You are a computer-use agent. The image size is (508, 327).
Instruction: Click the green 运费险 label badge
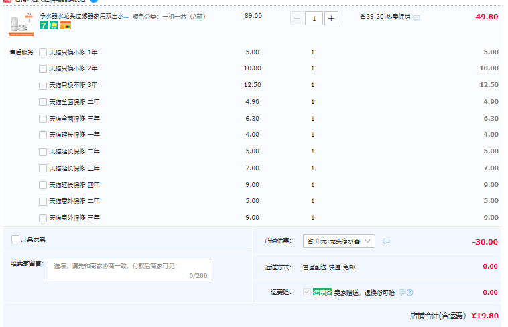point(322,292)
